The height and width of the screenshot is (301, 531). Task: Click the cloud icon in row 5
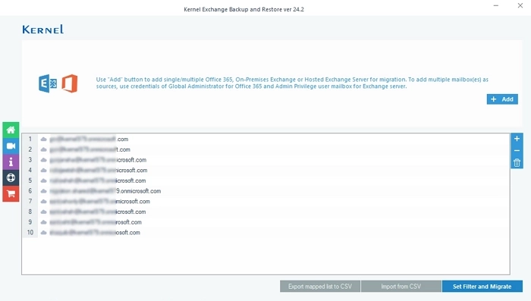(44, 180)
